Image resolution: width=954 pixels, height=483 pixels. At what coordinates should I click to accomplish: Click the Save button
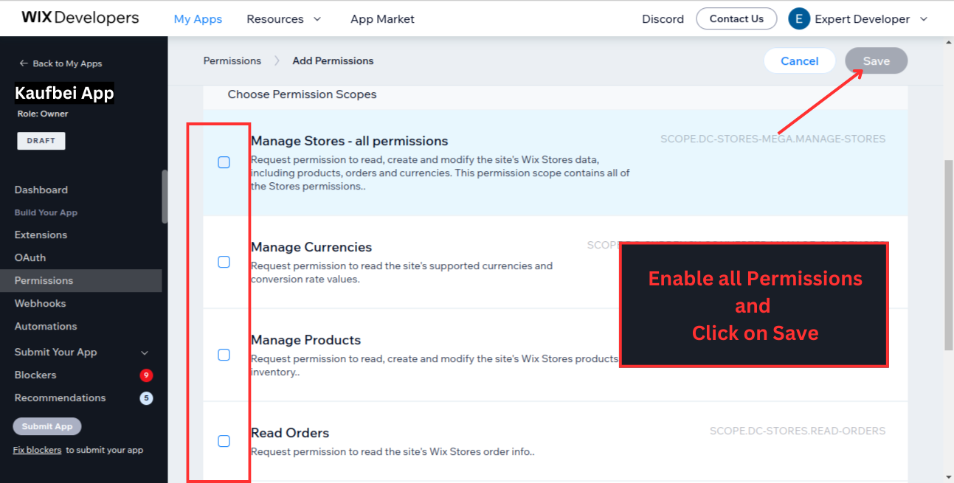(876, 61)
